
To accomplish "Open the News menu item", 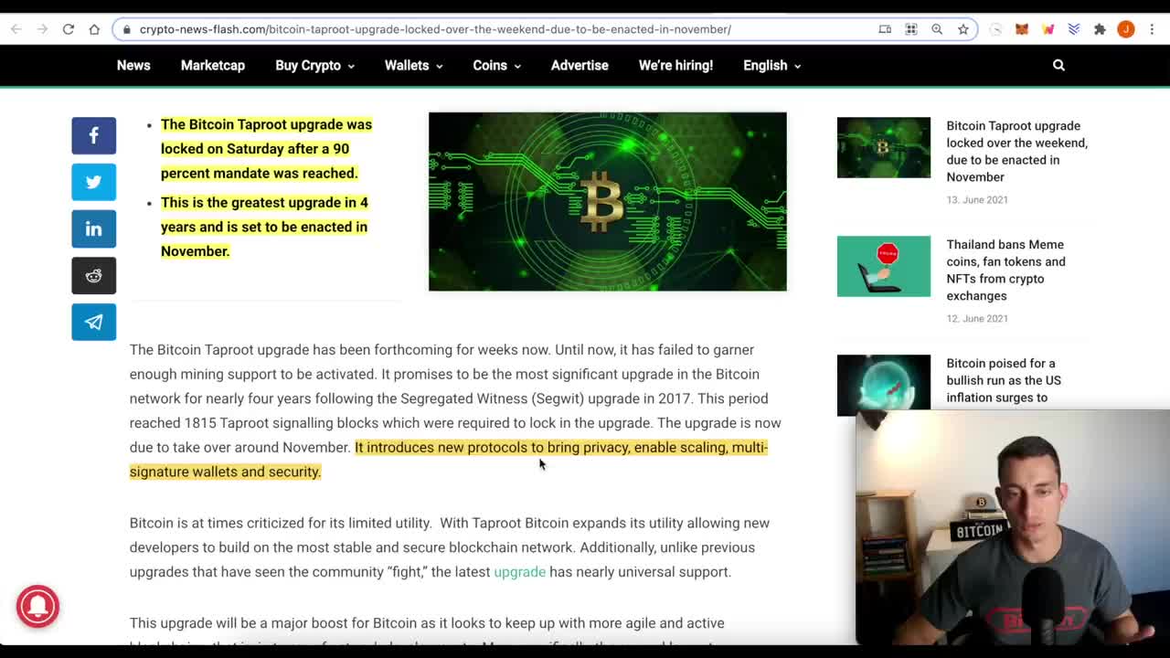I will (133, 65).
